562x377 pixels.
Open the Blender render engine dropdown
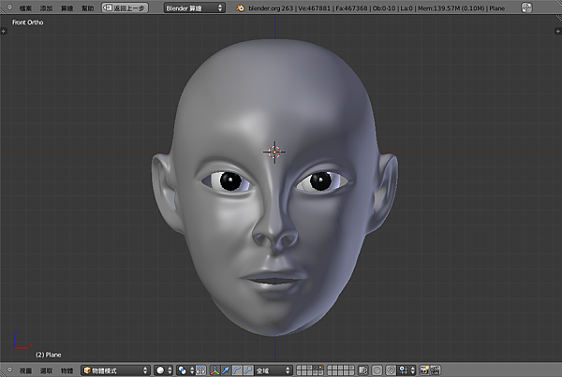(x=195, y=7)
